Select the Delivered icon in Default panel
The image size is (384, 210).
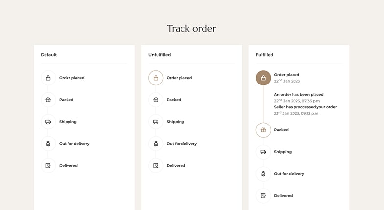pyautogui.click(x=48, y=166)
